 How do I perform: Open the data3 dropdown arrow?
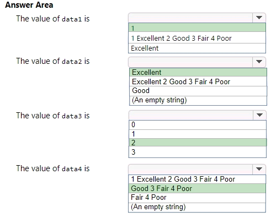coord(259,115)
